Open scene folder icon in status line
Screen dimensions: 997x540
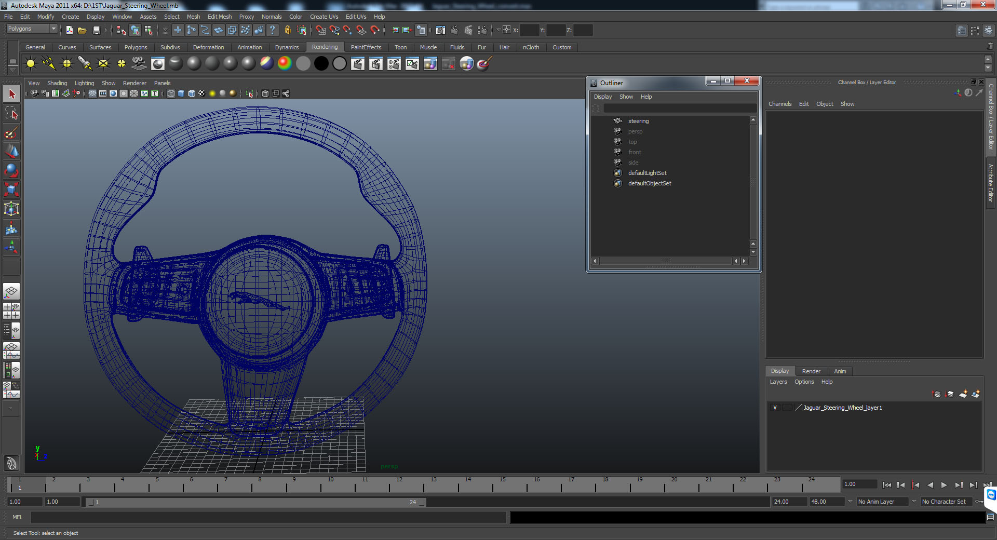pos(82,30)
